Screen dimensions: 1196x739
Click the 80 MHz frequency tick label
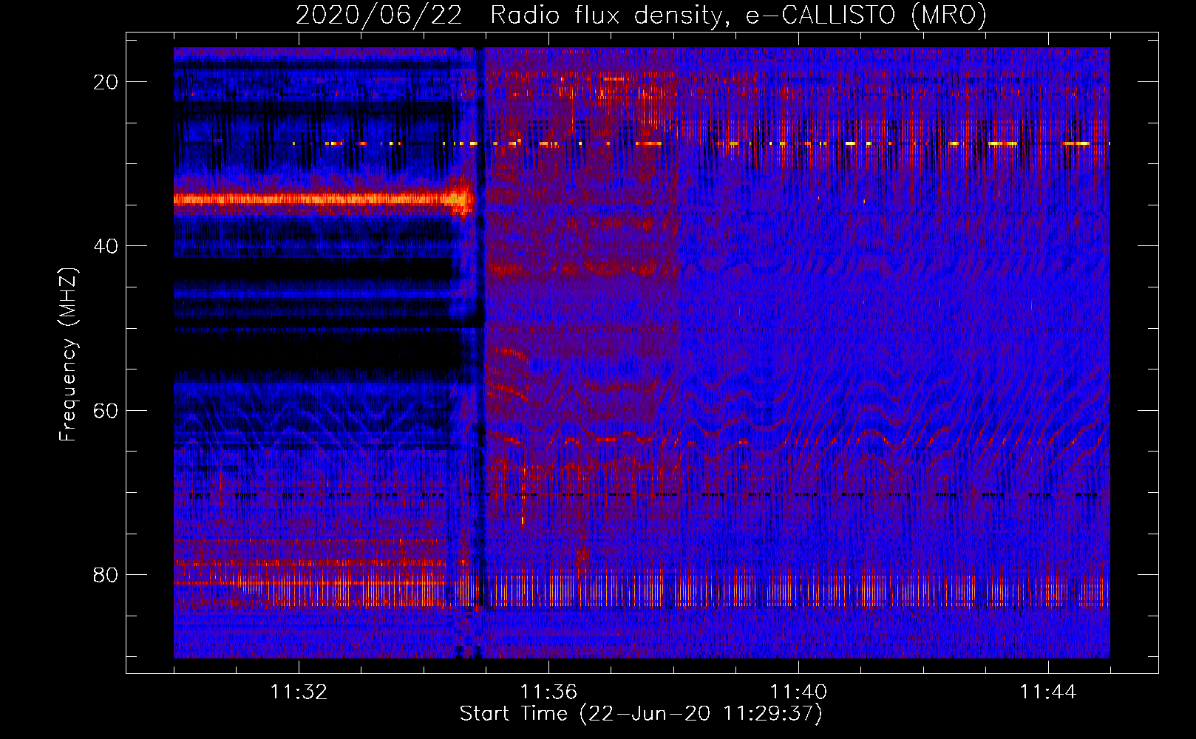tap(106, 574)
